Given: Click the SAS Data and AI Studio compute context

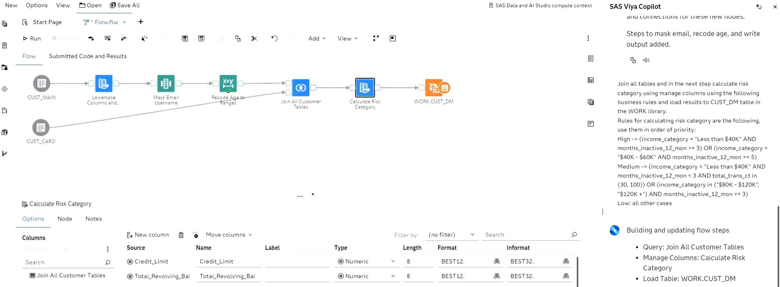Looking at the screenshot, I should click(x=540, y=5).
